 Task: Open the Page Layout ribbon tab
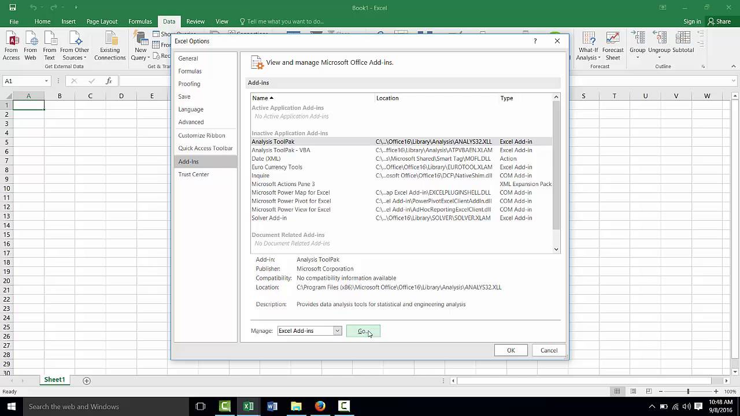click(102, 21)
